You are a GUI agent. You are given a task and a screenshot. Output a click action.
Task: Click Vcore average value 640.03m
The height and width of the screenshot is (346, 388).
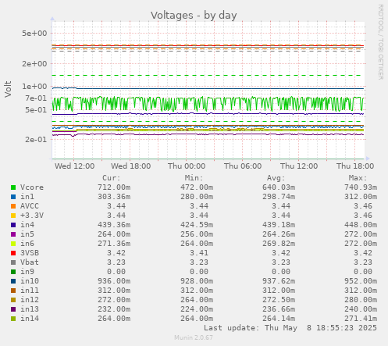pyautogui.click(x=279, y=187)
